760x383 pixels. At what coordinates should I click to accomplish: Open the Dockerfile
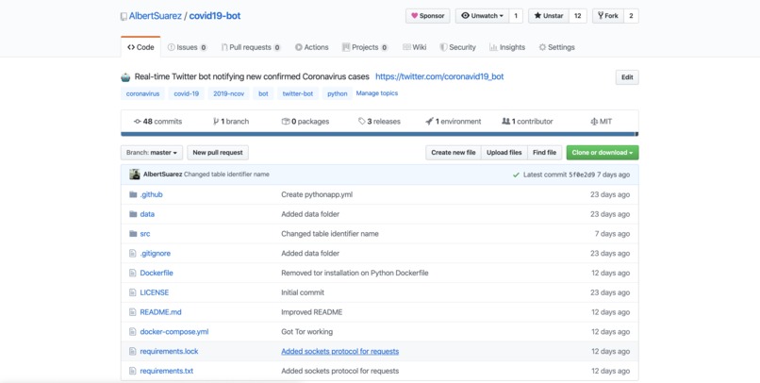click(x=157, y=273)
